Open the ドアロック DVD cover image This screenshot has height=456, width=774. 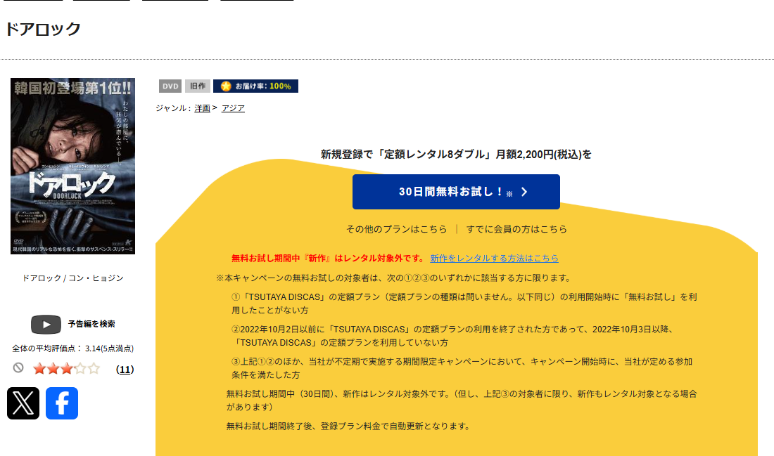pyautogui.click(x=73, y=166)
